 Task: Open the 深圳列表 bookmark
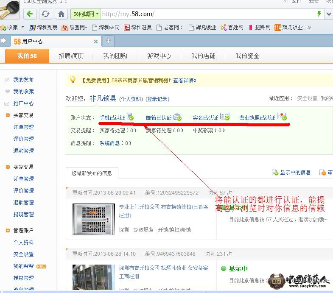coord(44,28)
